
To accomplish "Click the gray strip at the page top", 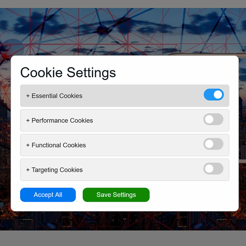I will (123, 4).
